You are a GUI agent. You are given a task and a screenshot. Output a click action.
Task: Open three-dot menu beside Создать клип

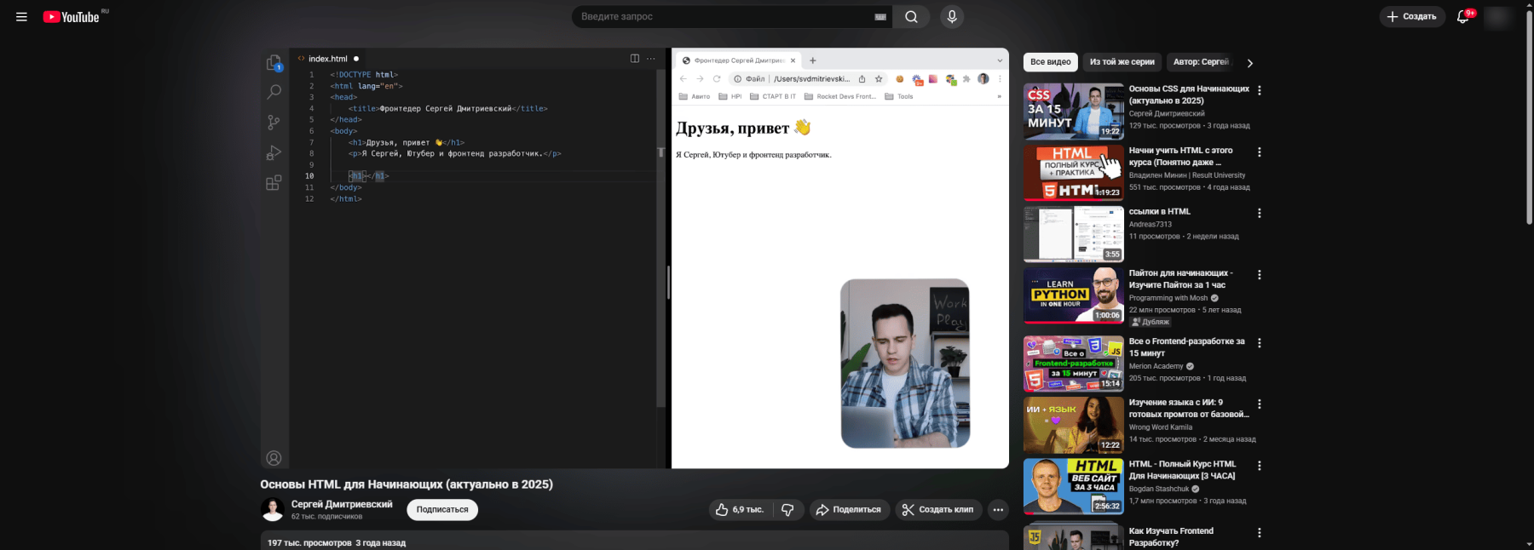pyautogui.click(x=998, y=510)
